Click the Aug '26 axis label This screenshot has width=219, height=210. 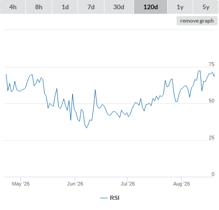point(182,184)
